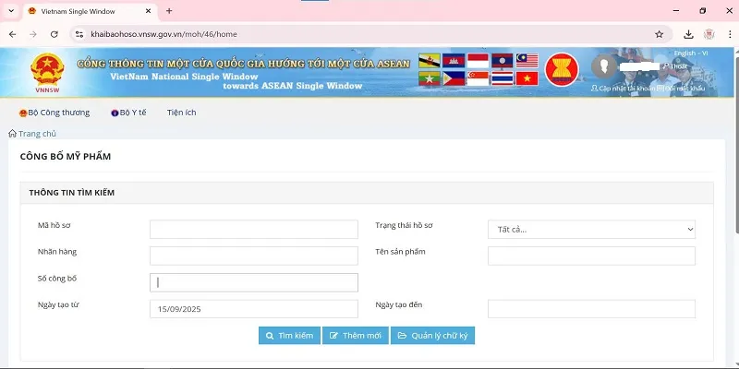Click the Quản lý chữ ký button
The width and height of the screenshot is (739, 369).
[x=432, y=336]
